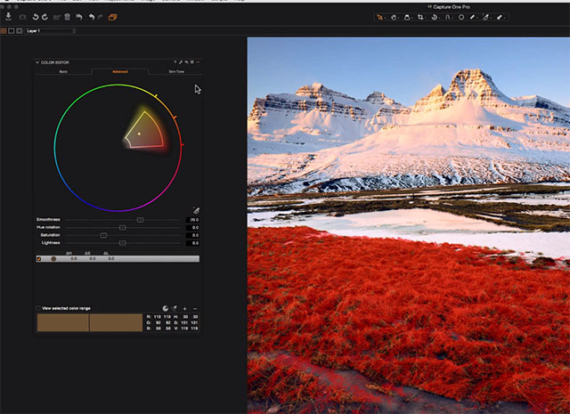Image resolution: width=570 pixels, height=414 pixels.
Task: Switch to the multi-image grid view
Action: pos(4,30)
